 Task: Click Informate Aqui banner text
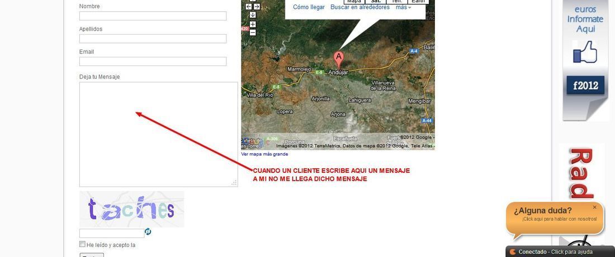point(585,24)
